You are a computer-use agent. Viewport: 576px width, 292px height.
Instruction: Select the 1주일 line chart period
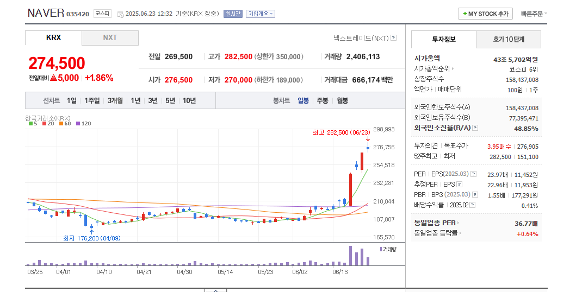pyautogui.click(x=92, y=100)
